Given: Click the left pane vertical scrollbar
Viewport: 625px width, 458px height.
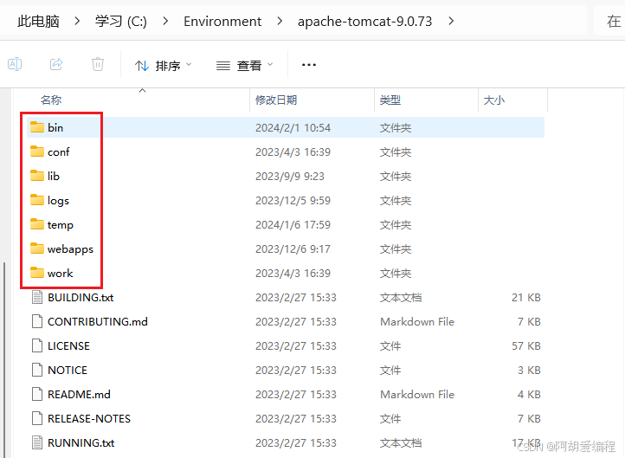Looking at the screenshot, I should point(4,358).
